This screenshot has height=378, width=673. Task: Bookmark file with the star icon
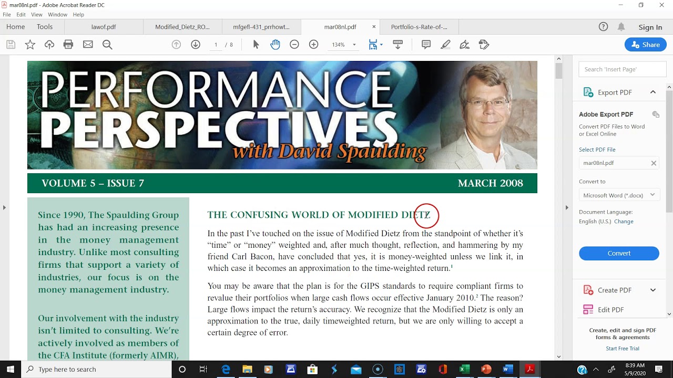[x=30, y=45]
